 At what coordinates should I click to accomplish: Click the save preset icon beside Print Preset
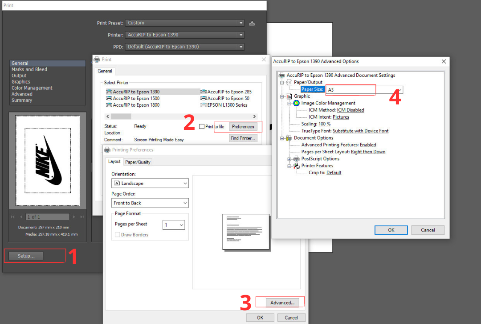[x=252, y=23]
